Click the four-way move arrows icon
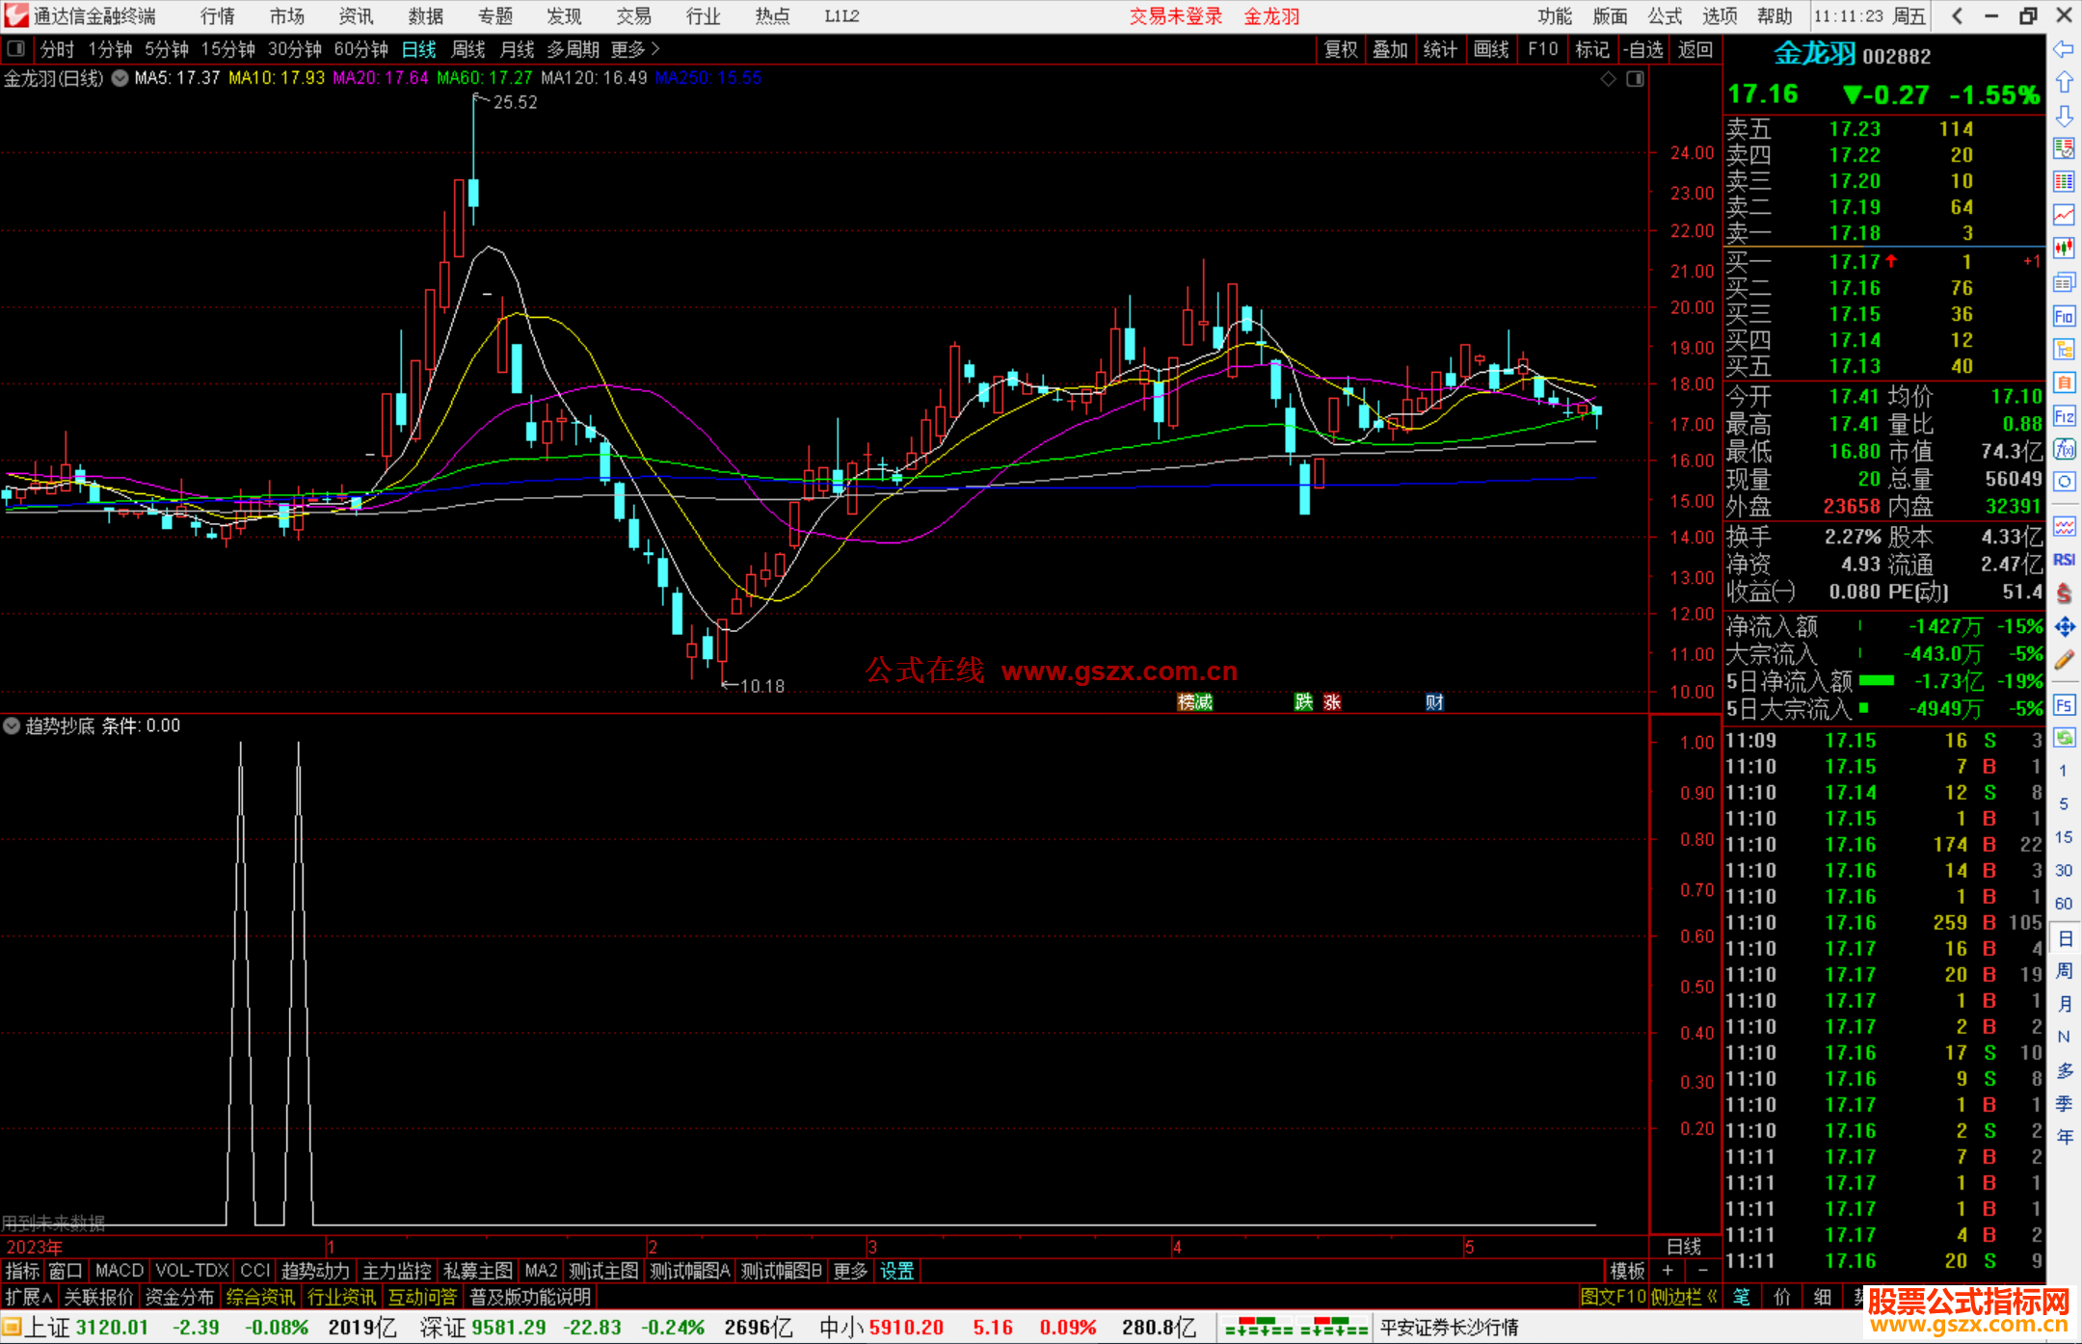This screenshot has width=2082, height=1344. click(2064, 627)
